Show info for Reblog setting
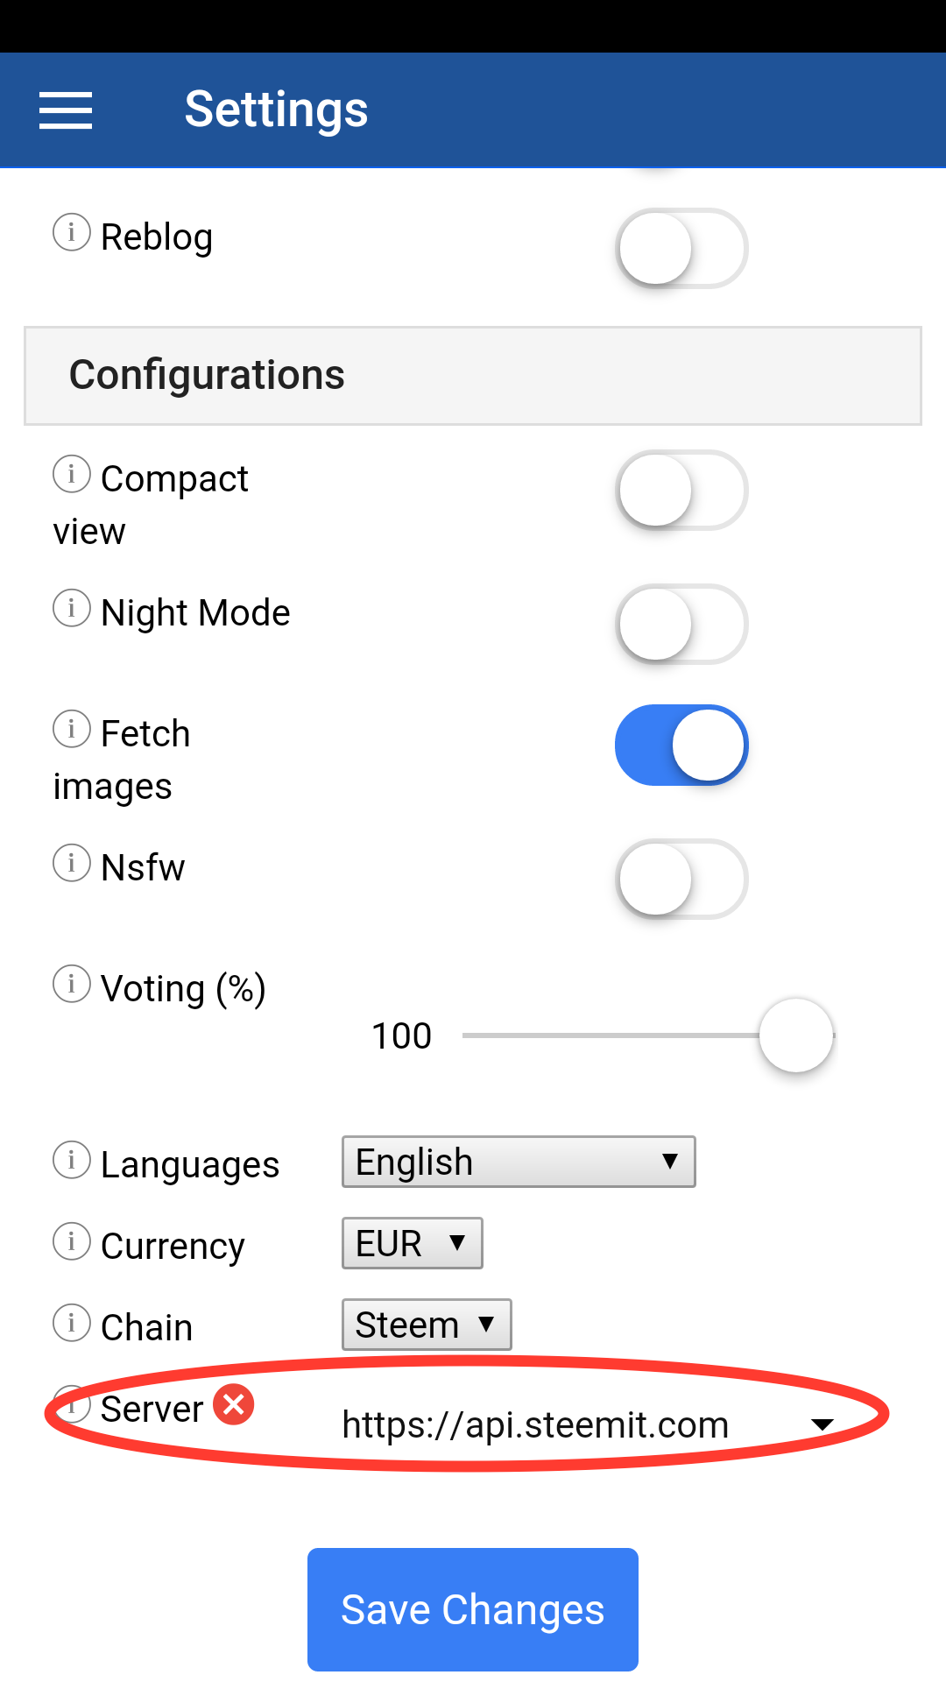 tap(72, 232)
